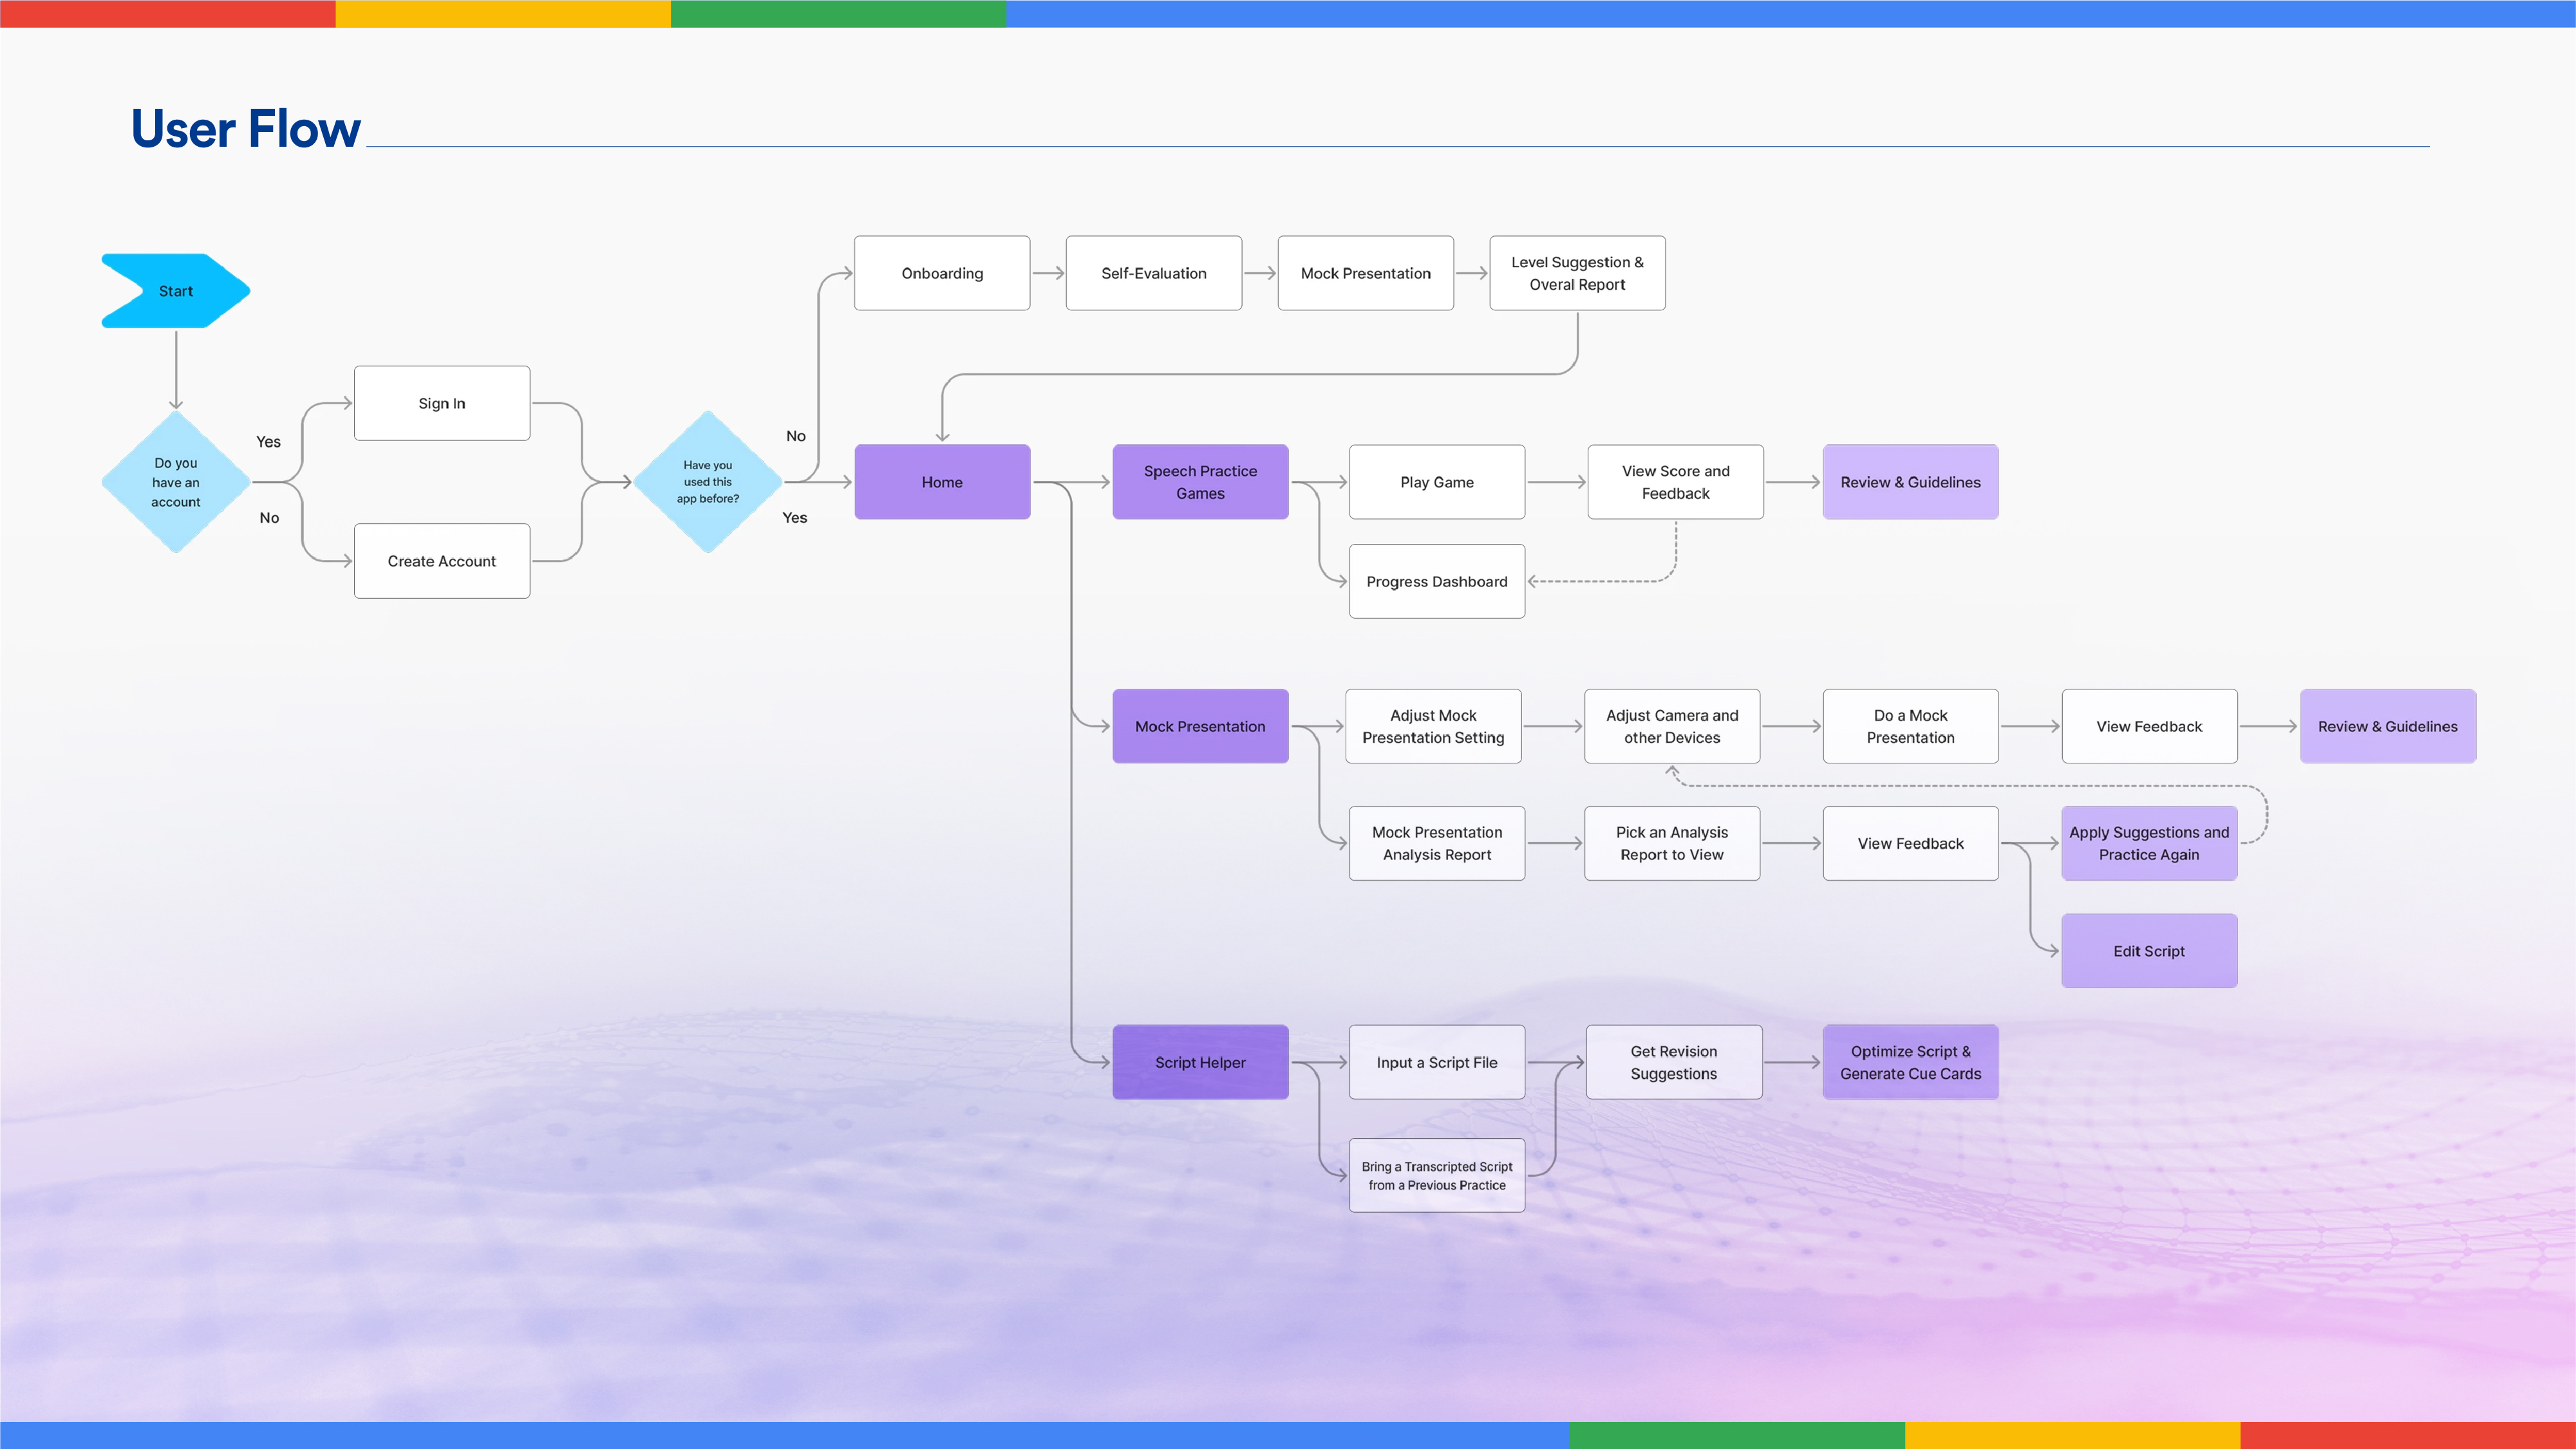Click the User Flow title heading
The image size is (2576, 1449).
coord(246,129)
